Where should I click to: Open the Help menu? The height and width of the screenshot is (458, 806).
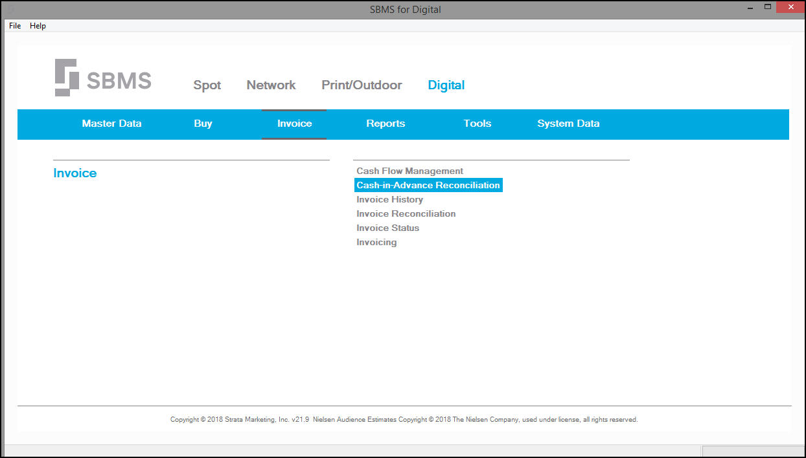[x=38, y=26]
